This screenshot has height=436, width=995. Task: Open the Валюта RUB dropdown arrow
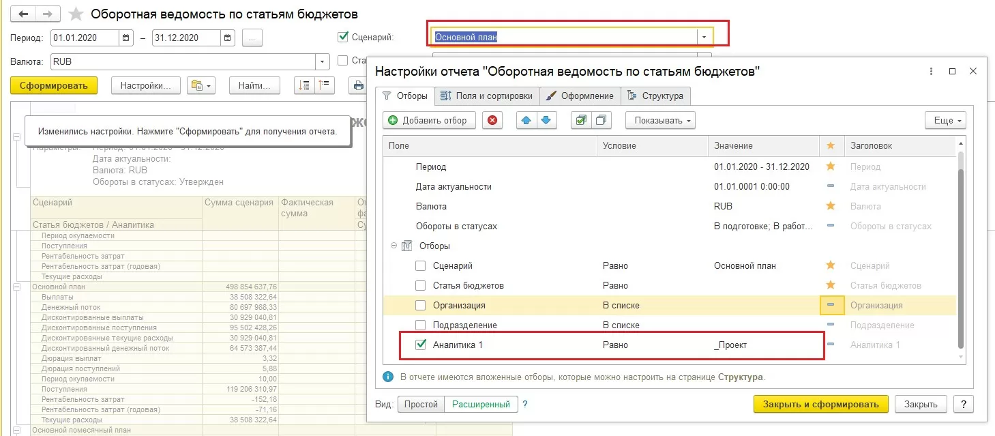tap(323, 61)
